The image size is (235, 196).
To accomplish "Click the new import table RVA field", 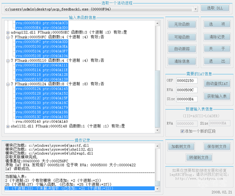I will 187,123.
